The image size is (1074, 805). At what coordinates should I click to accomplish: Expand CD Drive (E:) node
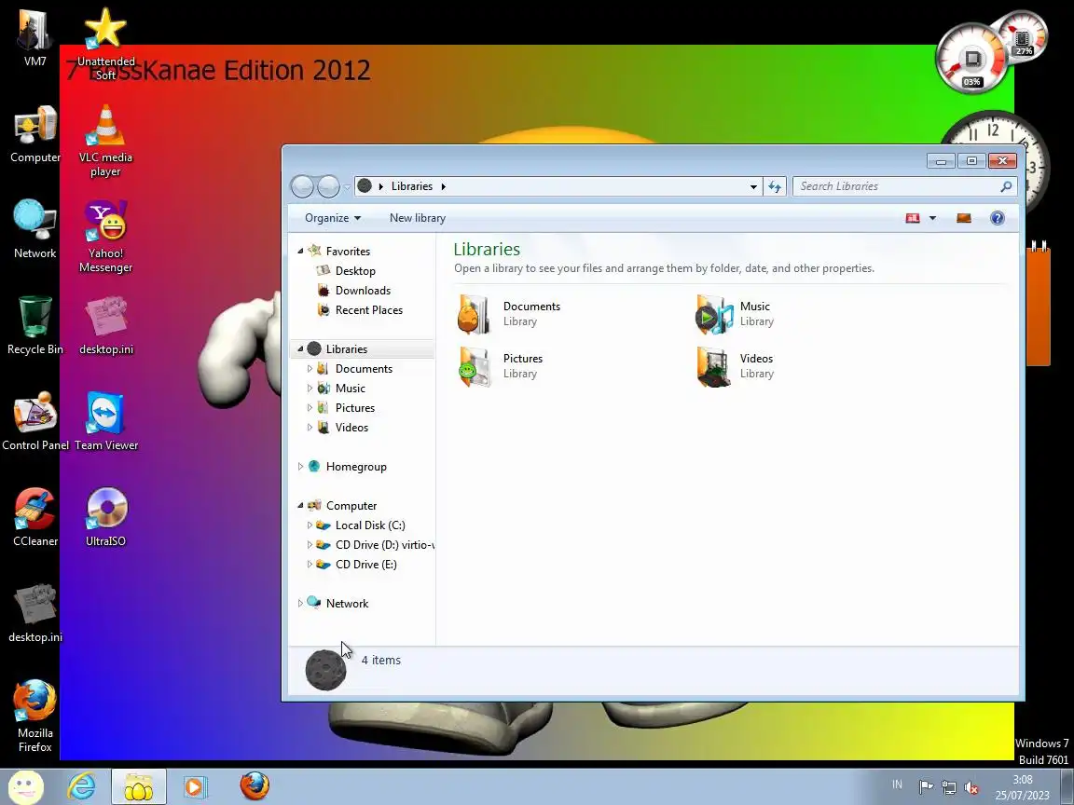[x=310, y=565]
